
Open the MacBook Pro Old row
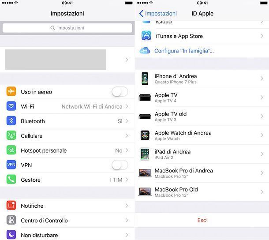202,192
